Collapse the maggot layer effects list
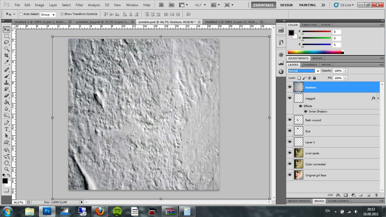 coord(378,98)
